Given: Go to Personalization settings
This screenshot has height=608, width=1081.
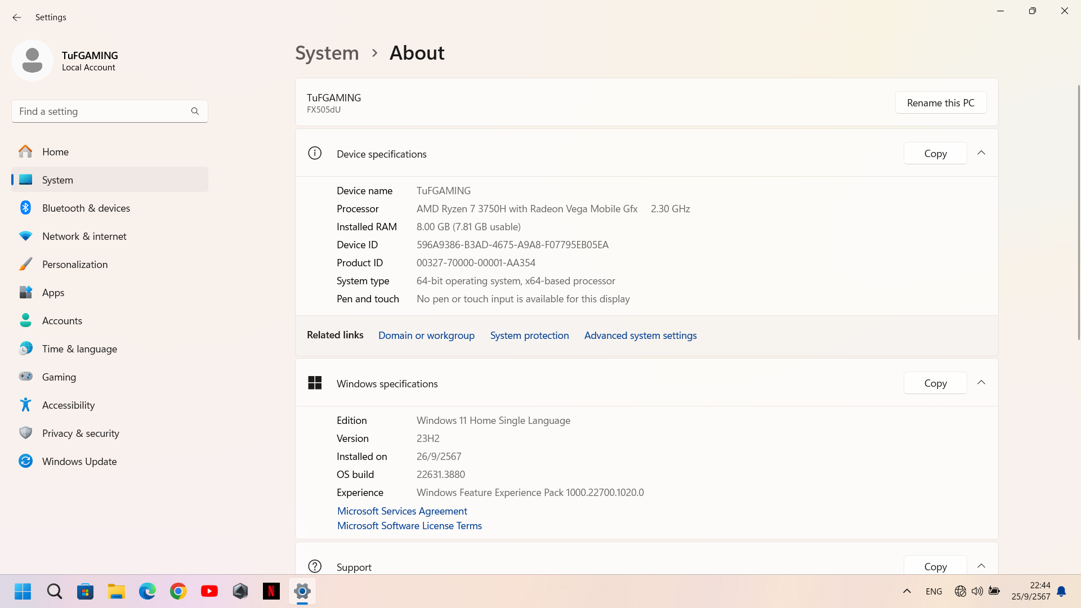Looking at the screenshot, I should (x=110, y=264).
